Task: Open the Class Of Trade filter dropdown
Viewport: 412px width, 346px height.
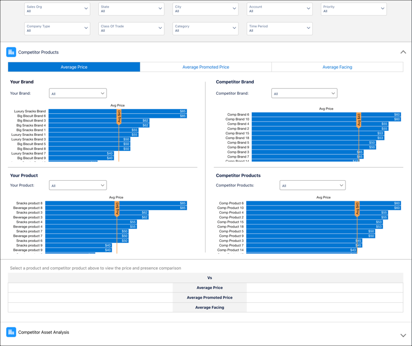Action: point(131,28)
